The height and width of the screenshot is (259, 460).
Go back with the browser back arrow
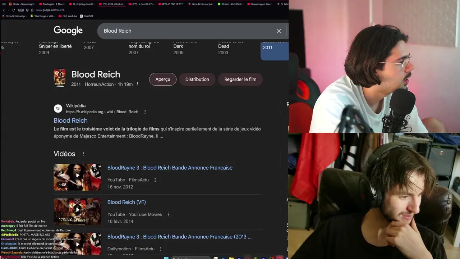4,10
